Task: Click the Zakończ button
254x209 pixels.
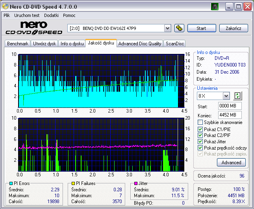Action: click(234, 28)
